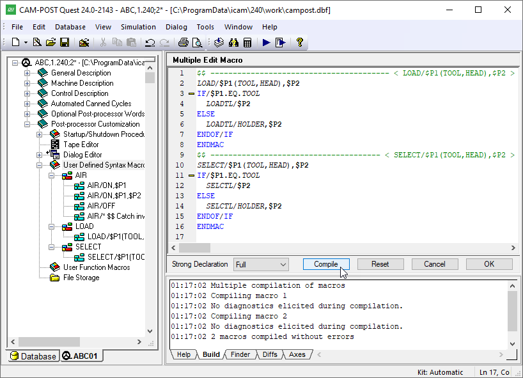Click the output log scroll down arrow
This screenshot has width=523, height=378.
(512, 344)
